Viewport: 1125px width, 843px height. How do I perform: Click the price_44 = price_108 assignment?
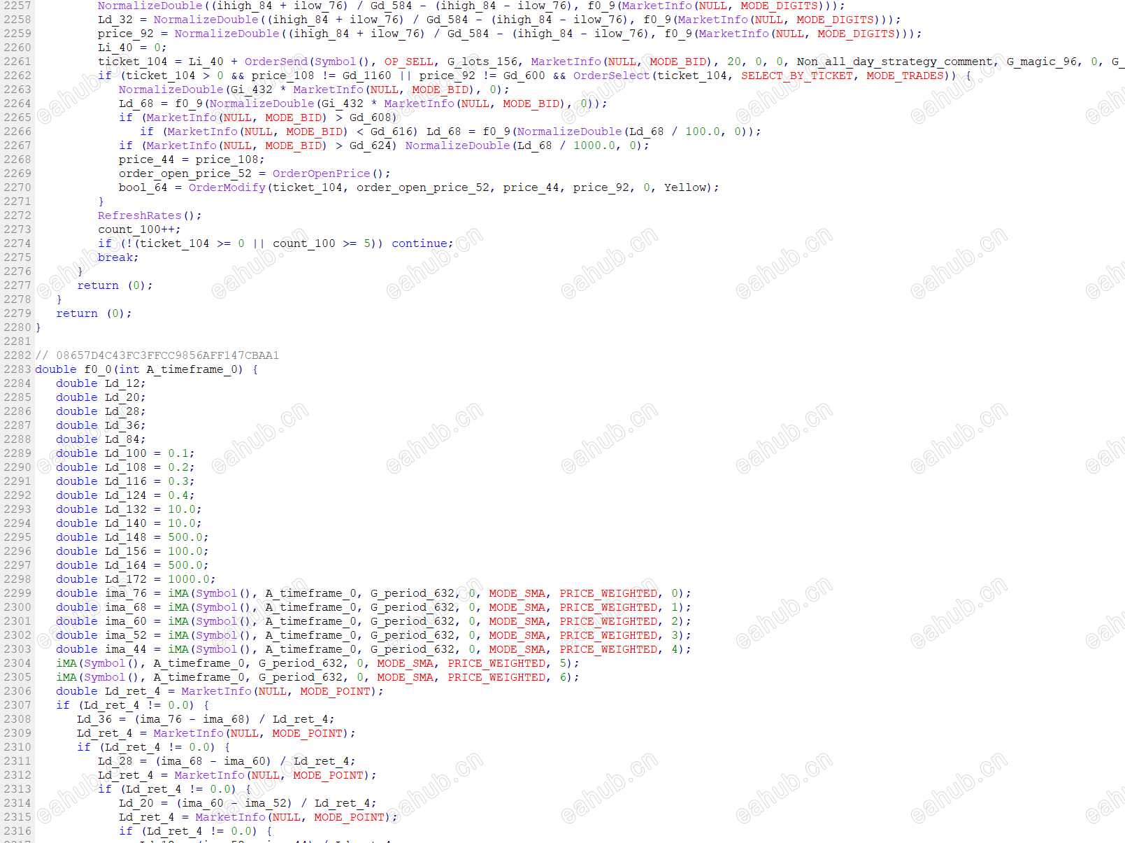192,160
